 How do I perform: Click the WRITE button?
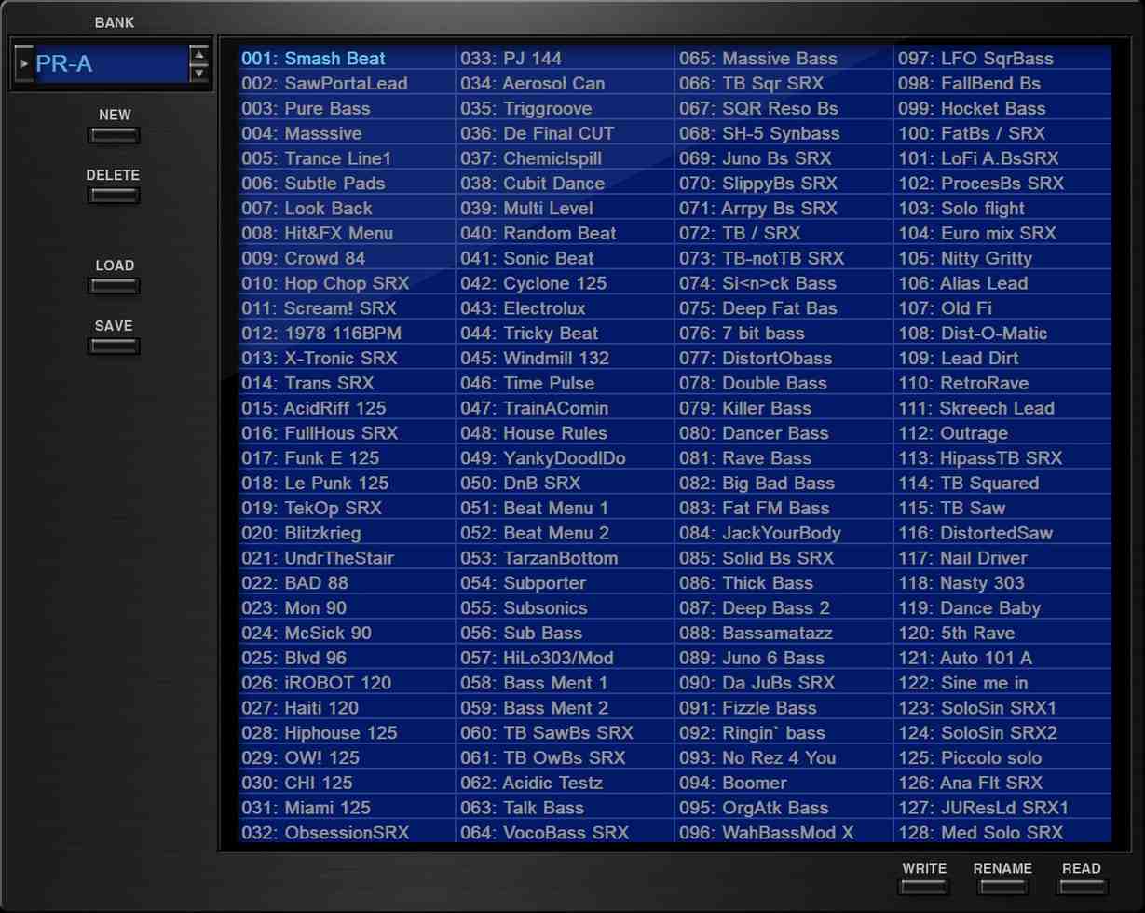[x=923, y=888]
